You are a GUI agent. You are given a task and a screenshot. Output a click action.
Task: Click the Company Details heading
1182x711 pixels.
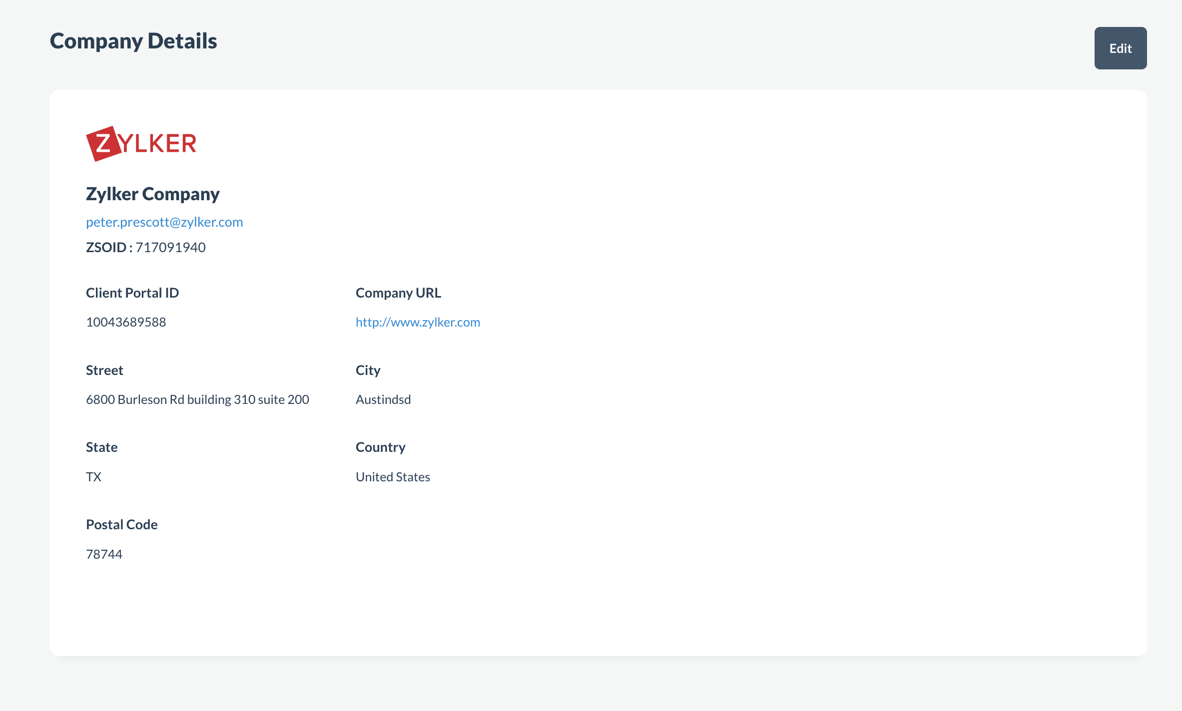[x=133, y=41]
